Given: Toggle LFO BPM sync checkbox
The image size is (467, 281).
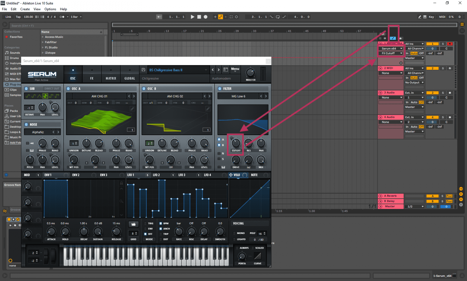Looking at the screenshot, I should [161, 223].
